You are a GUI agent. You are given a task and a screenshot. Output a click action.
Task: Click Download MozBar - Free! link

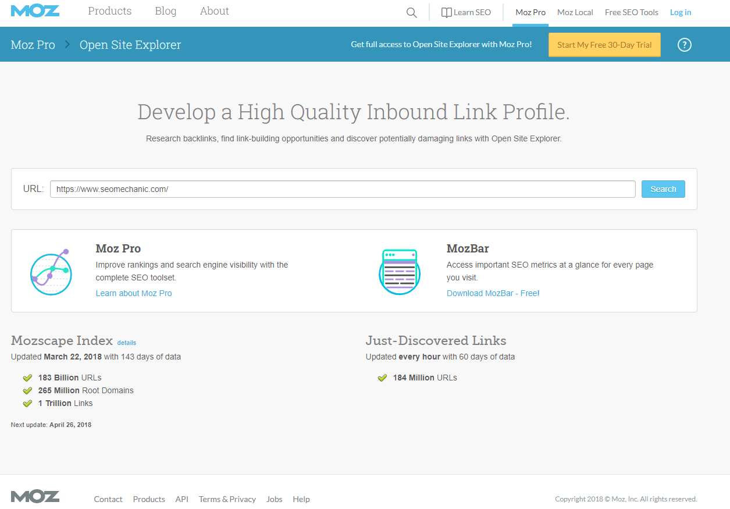coord(493,293)
